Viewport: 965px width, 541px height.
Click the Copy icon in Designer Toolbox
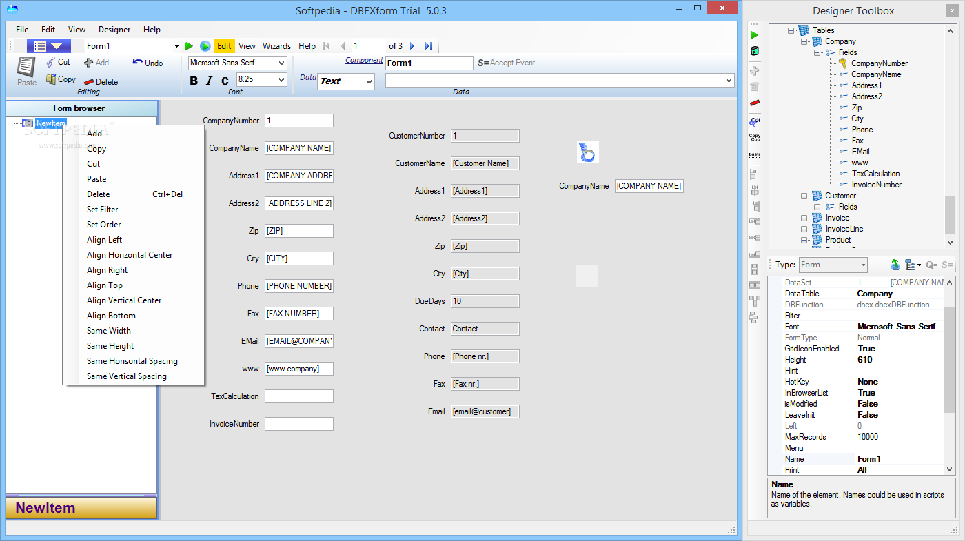755,136
